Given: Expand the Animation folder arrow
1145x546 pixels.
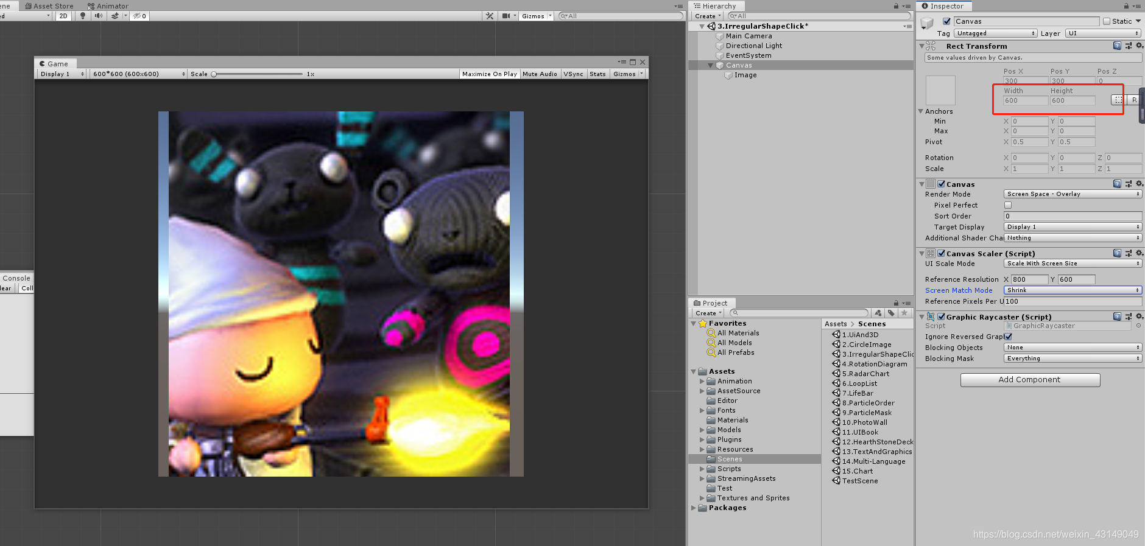Looking at the screenshot, I should [702, 381].
